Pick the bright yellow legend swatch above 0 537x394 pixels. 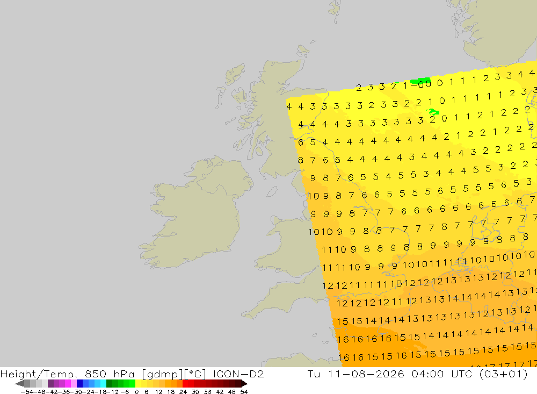[x=139, y=384]
